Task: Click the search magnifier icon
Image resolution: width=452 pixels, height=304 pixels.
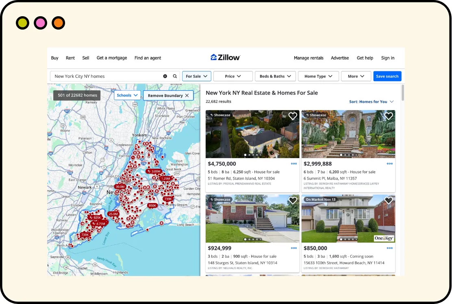Action: (x=175, y=76)
